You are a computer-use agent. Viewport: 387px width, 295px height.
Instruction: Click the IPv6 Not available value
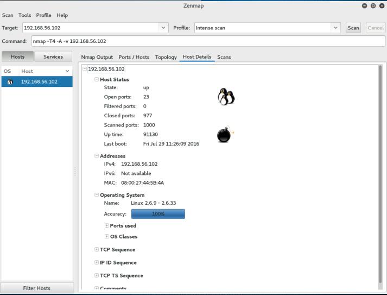pyautogui.click(x=136, y=173)
